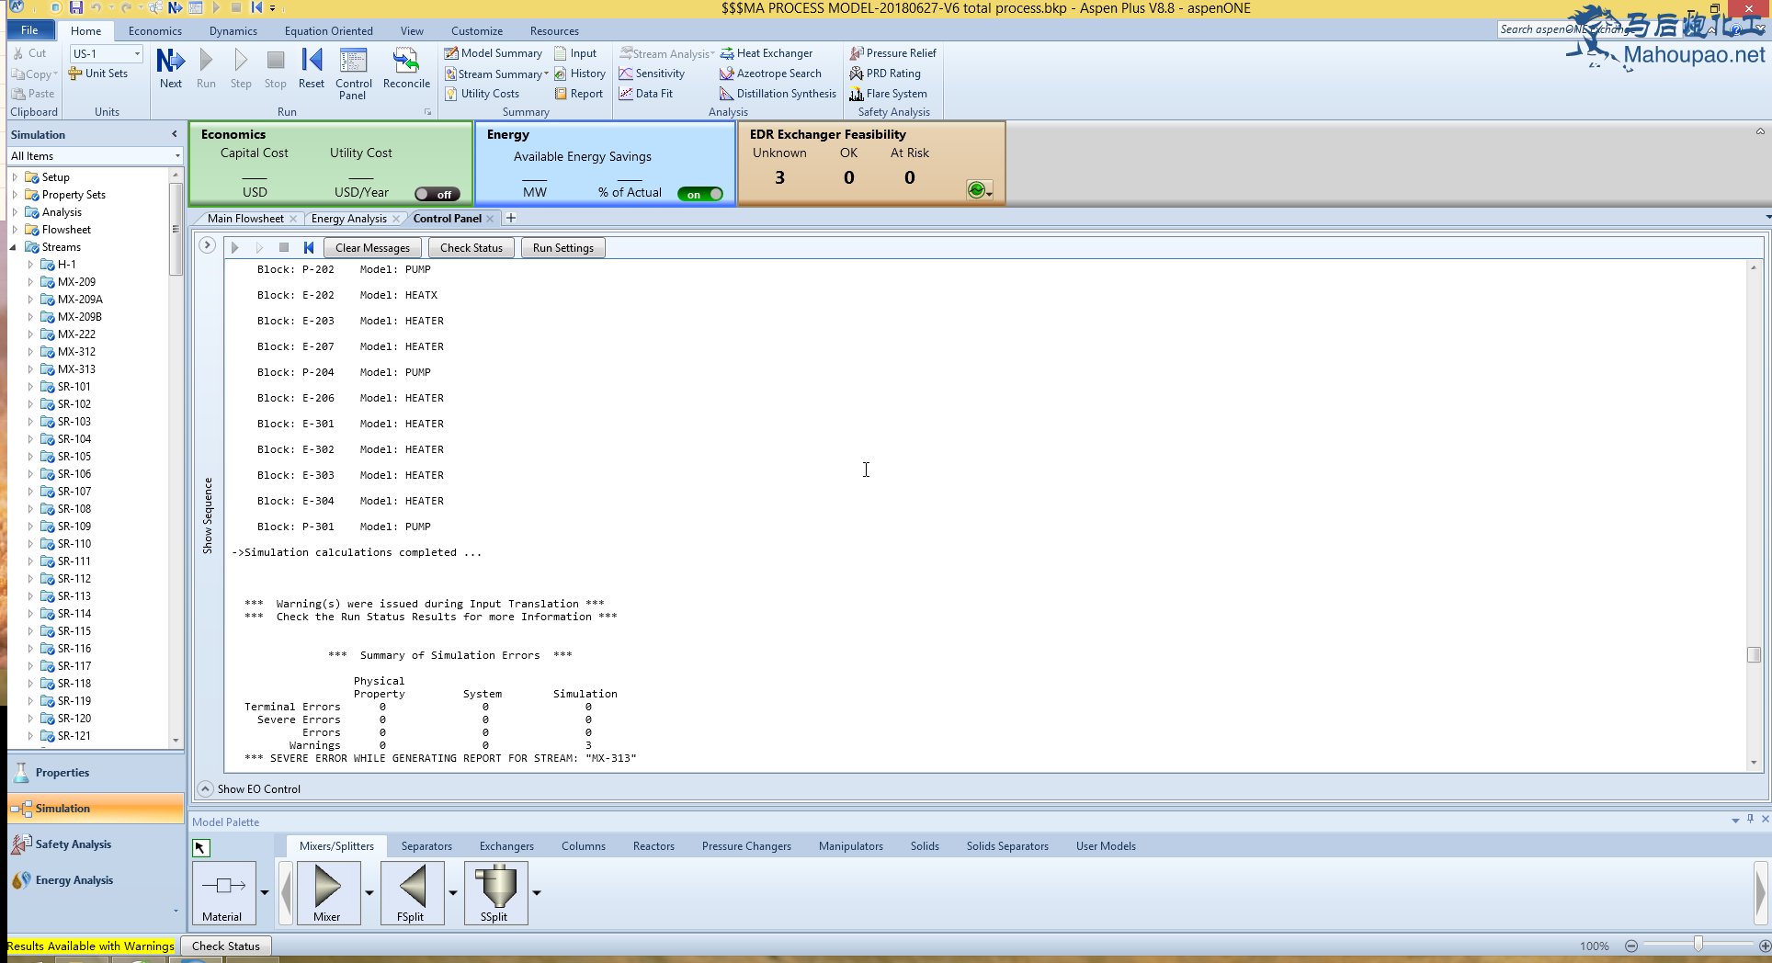The width and height of the screenshot is (1772, 963).
Task: Switch to the Dynamics ribbon tab
Action: coord(233,30)
